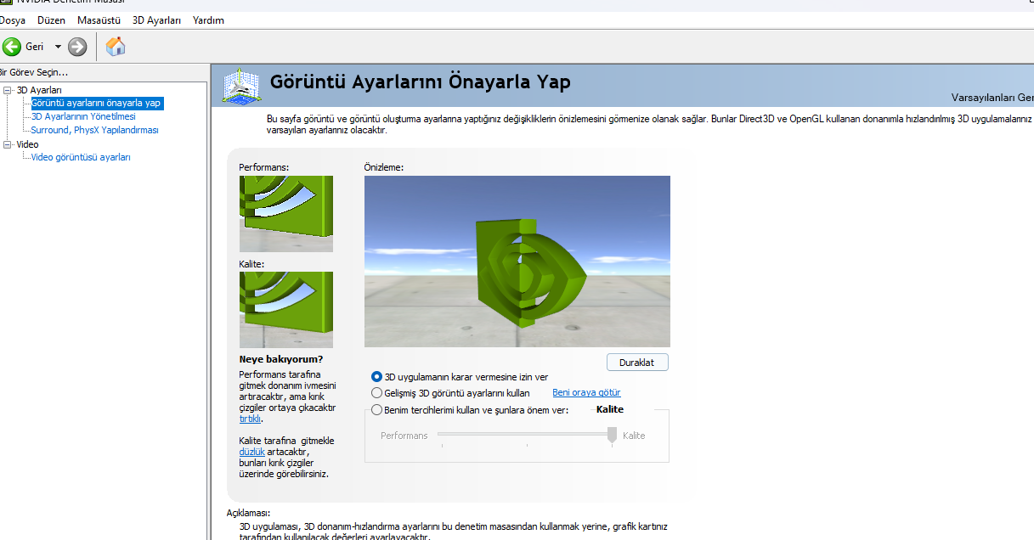Click the düzlük help link
This screenshot has height=540, width=1034.
pos(252,452)
